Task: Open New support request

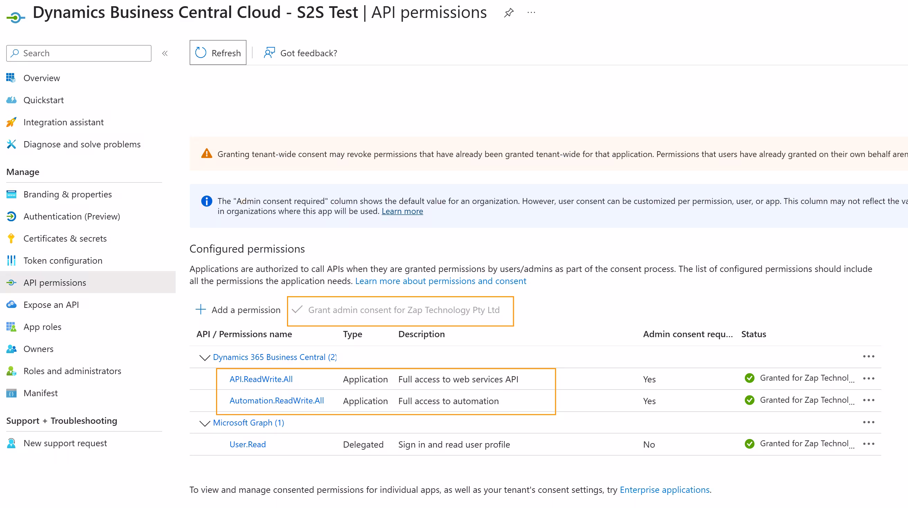Action: click(65, 443)
